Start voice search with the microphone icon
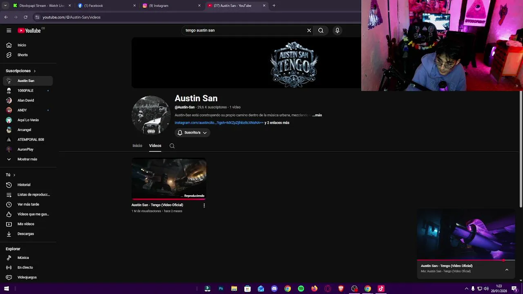 click(337, 30)
